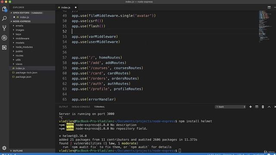Maximize the panel with up chevron

(269, 107)
